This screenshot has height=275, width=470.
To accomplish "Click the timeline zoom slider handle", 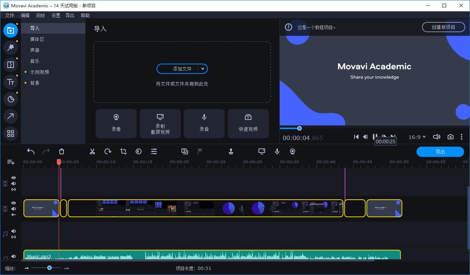I will coord(49,268).
